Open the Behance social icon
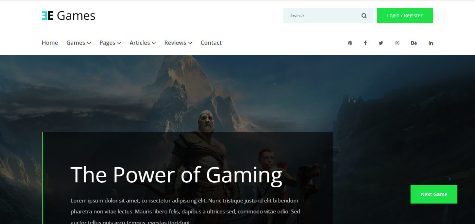This screenshot has height=224, width=475. click(x=414, y=43)
